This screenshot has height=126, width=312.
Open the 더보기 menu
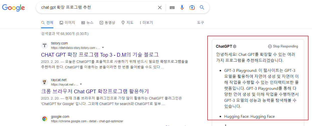[146, 22]
